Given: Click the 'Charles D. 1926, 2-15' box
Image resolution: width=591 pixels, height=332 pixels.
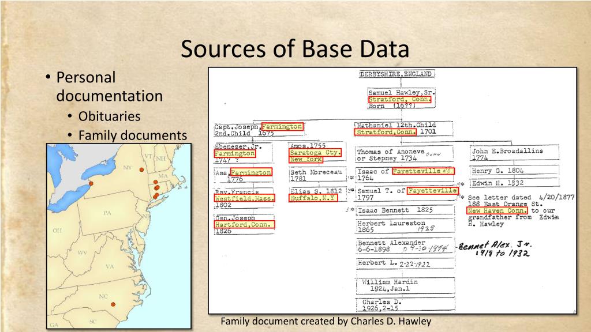Looking at the screenshot, I should pos(405,305).
